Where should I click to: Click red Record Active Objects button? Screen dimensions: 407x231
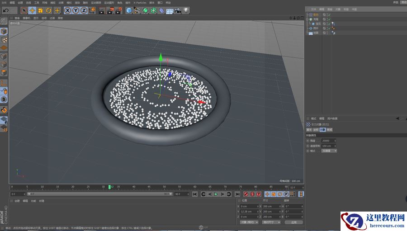(x=246, y=194)
